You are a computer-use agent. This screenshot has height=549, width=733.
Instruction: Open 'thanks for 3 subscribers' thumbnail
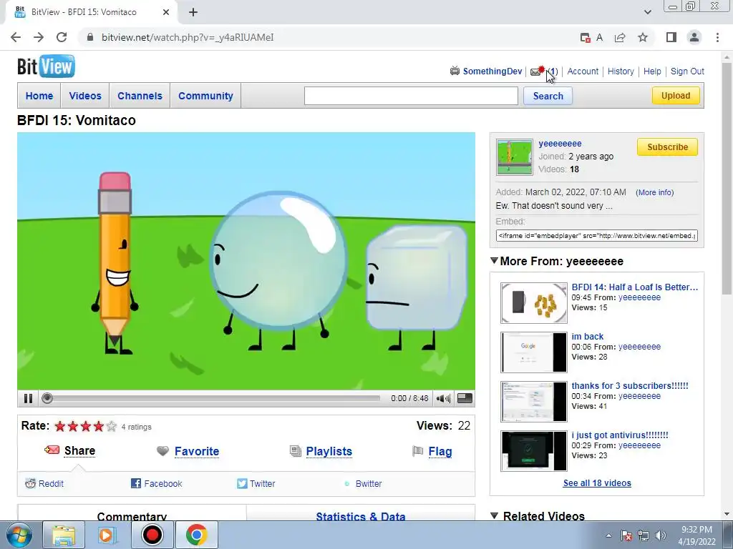point(534,402)
